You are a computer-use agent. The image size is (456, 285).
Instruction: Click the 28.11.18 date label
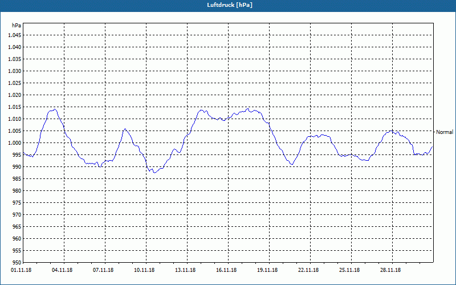(x=390, y=270)
